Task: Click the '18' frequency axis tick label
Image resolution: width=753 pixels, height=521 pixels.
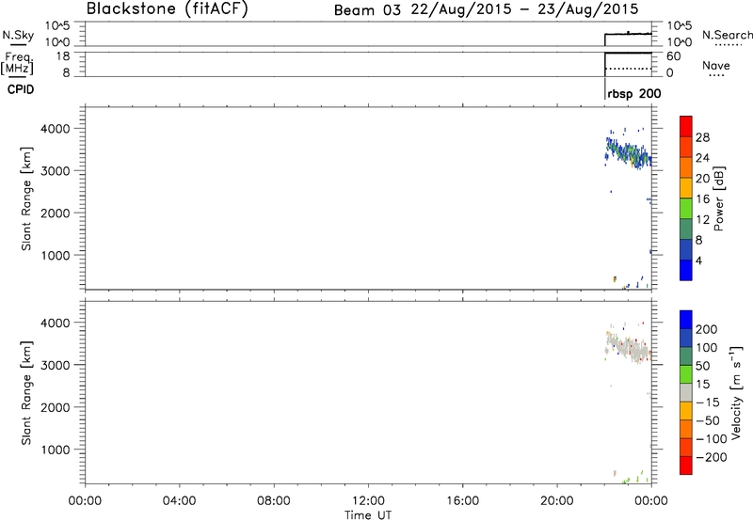Action: click(63, 56)
